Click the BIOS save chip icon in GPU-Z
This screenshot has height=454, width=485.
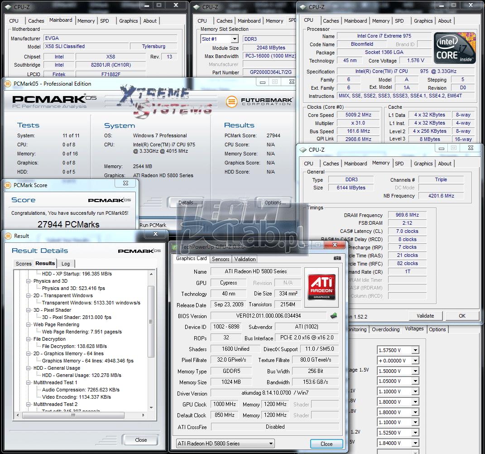pos(334,316)
